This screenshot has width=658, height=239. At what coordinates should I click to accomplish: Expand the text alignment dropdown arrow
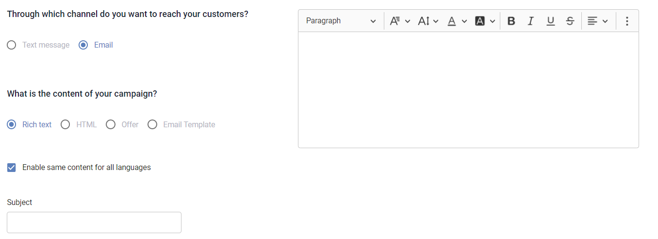605,21
